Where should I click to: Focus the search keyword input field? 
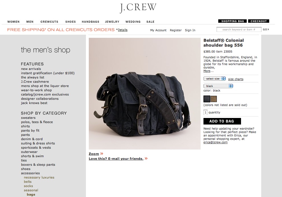tap(239, 30)
